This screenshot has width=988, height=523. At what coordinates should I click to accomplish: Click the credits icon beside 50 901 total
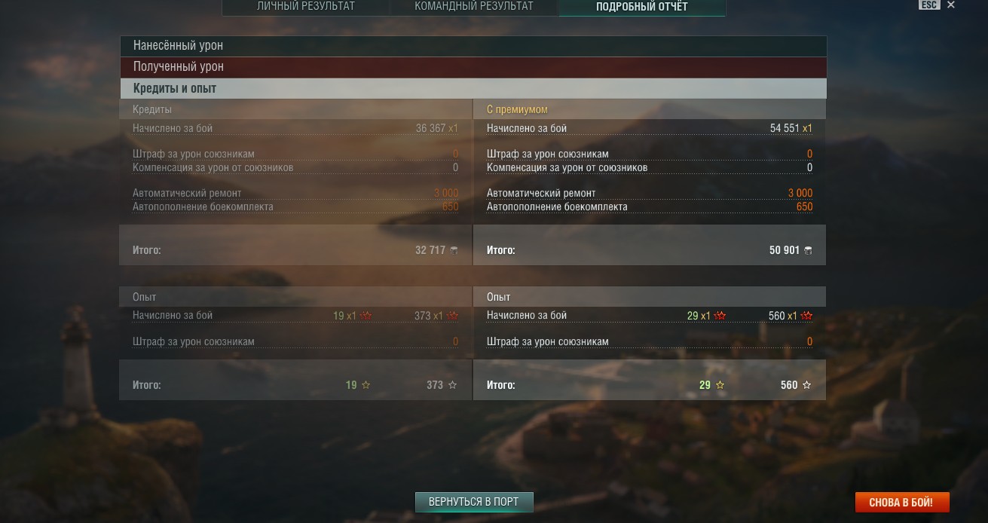click(x=808, y=250)
